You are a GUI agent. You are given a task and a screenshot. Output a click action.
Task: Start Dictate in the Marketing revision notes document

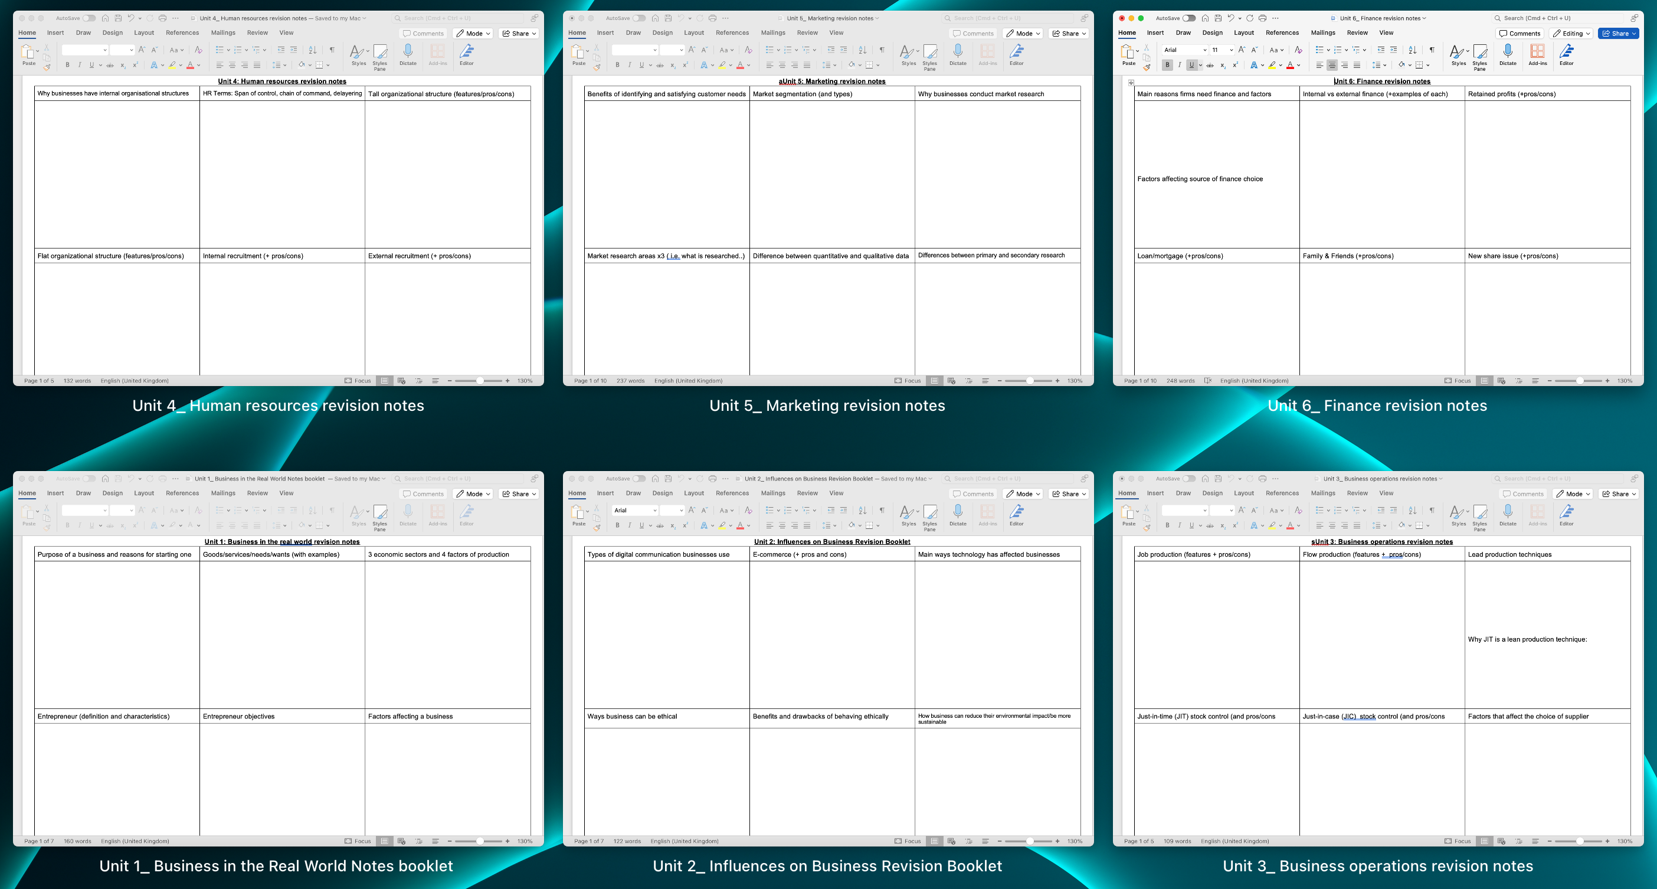click(x=958, y=56)
